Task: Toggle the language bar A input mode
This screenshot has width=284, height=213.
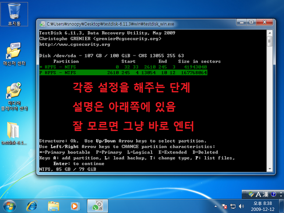Action: [x=258, y=195]
